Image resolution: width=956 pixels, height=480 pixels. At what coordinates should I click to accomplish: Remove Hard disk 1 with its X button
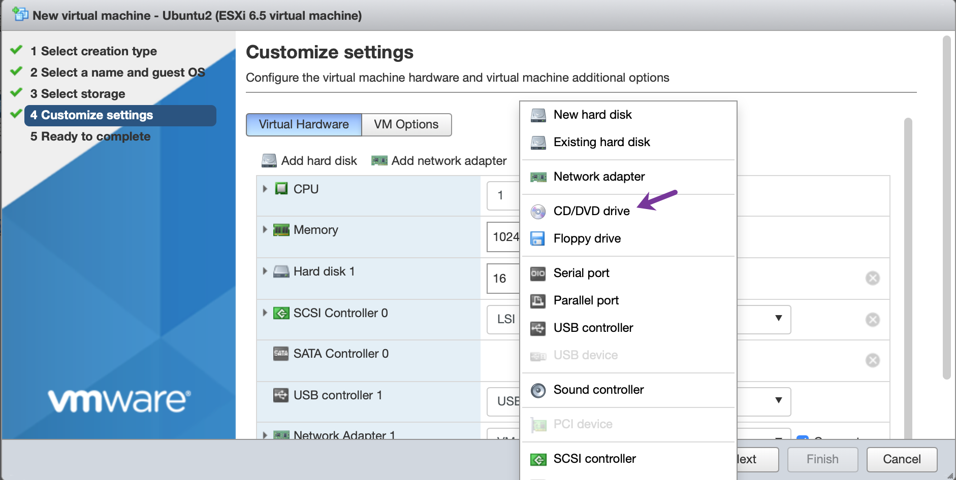coord(872,278)
